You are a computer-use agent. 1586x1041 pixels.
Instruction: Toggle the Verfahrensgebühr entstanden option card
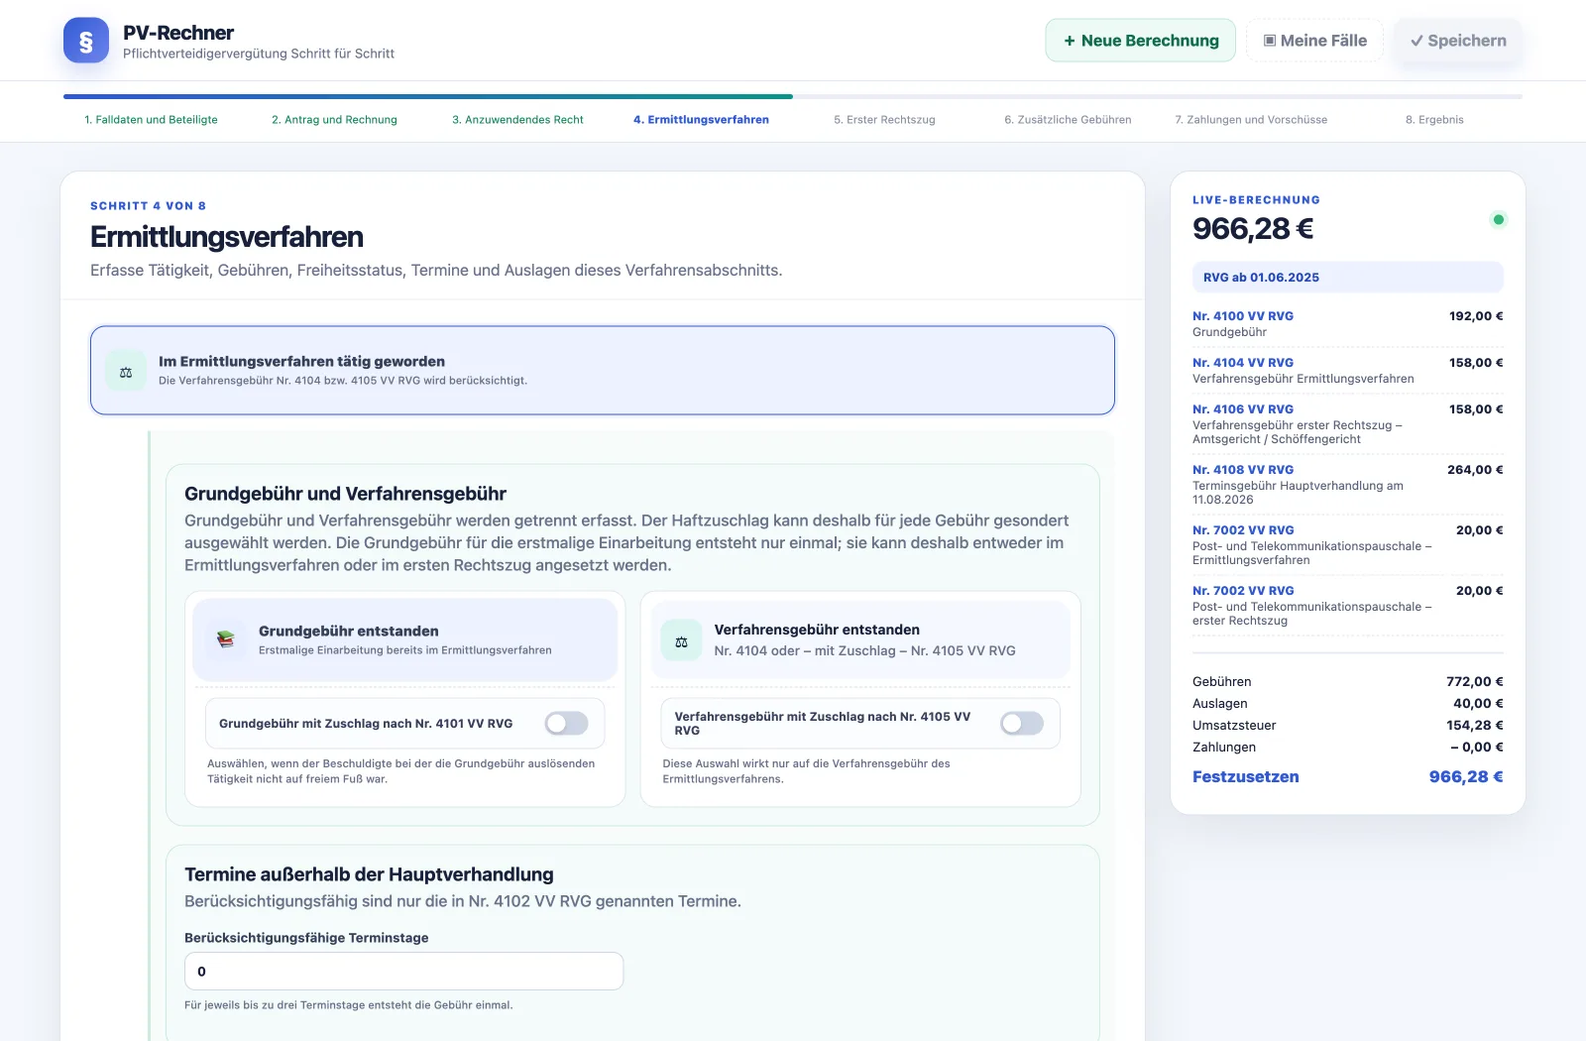(860, 639)
